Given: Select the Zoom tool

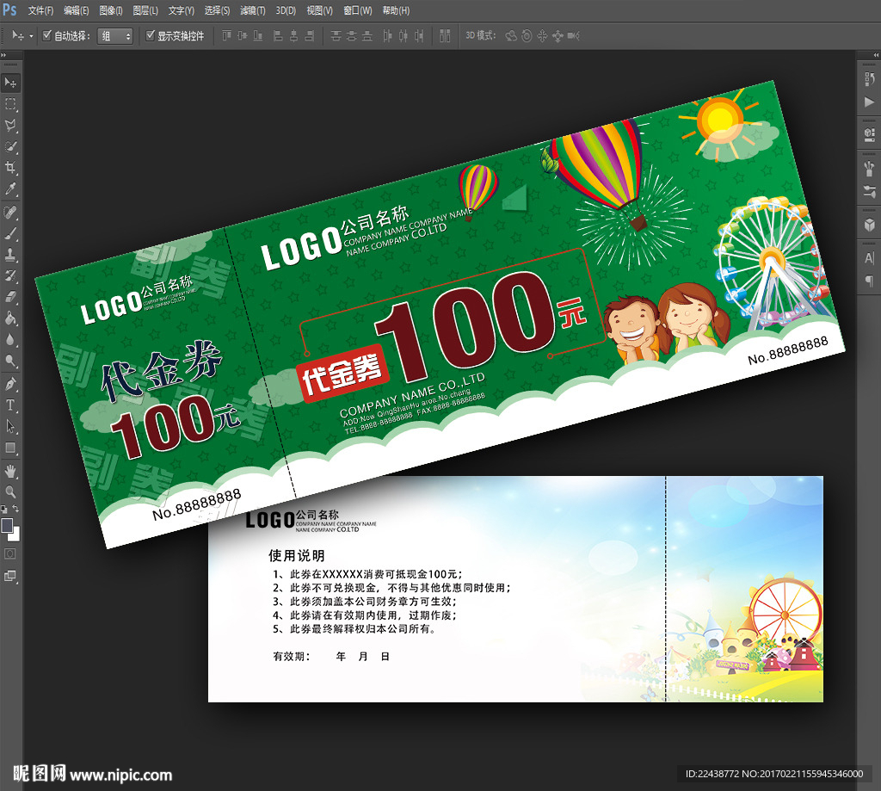Looking at the screenshot, I should click(10, 492).
